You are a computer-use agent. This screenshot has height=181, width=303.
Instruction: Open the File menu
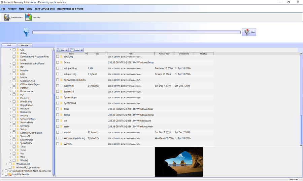pos(3,9)
